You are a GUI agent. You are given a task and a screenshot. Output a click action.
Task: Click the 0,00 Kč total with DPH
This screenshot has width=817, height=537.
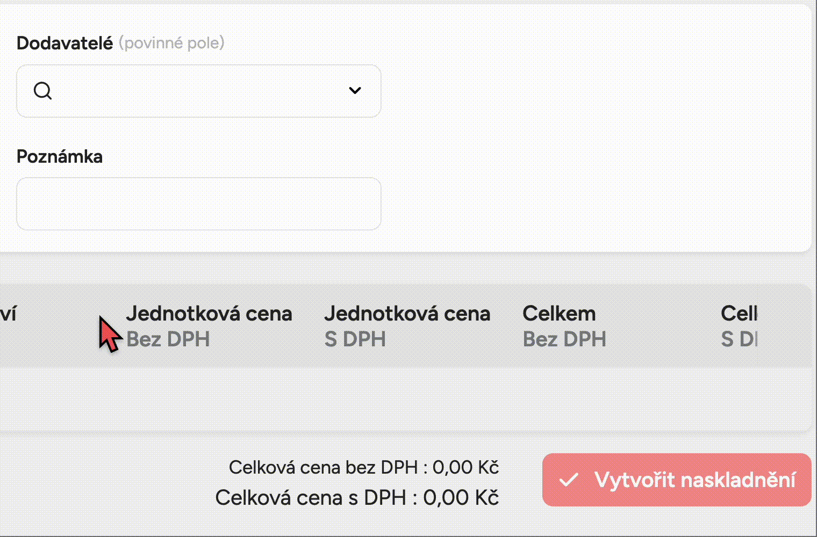pos(461,498)
